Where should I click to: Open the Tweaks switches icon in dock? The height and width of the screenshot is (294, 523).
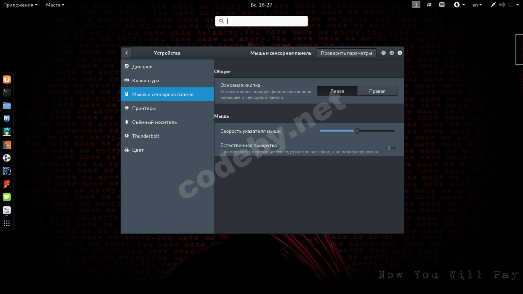[x=7, y=210]
